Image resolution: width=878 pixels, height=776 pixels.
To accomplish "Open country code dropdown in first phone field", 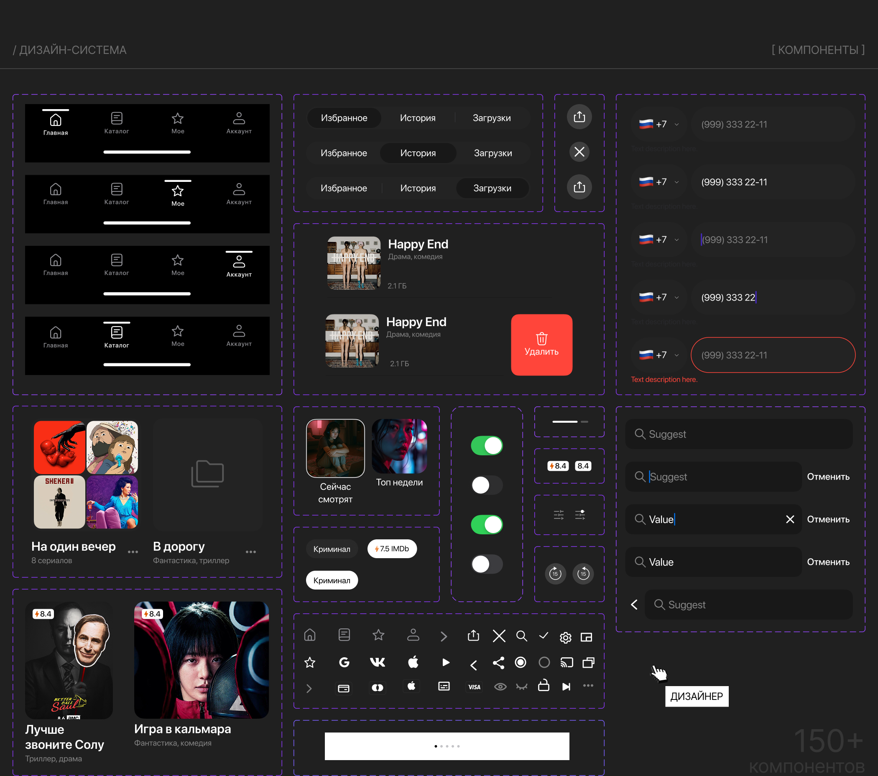I will tap(658, 125).
